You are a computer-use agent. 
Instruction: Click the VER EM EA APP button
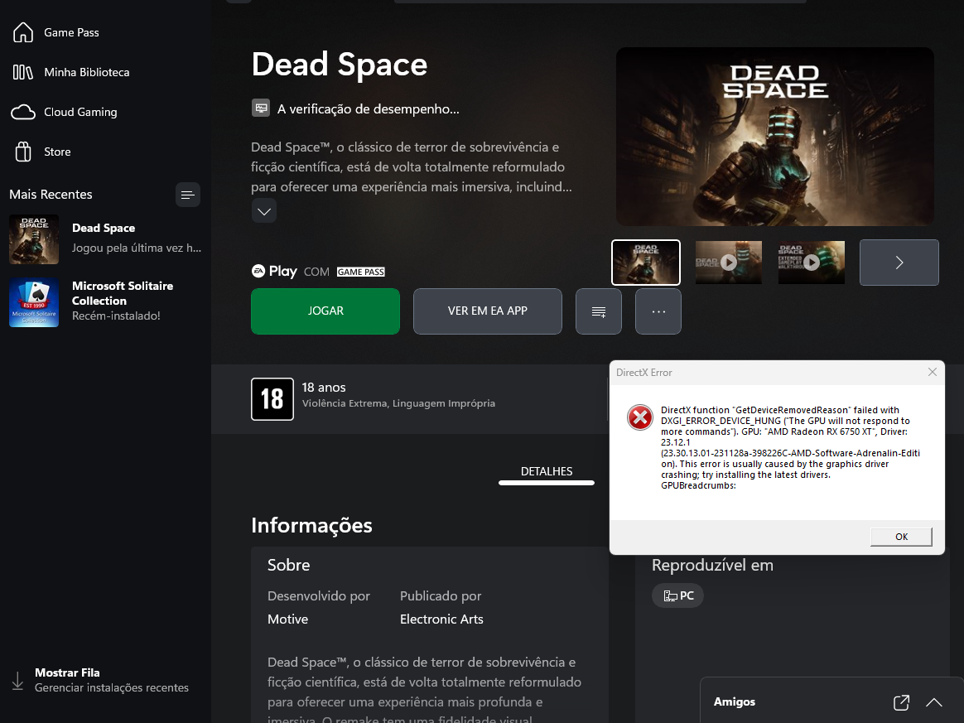tap(488, 311)
